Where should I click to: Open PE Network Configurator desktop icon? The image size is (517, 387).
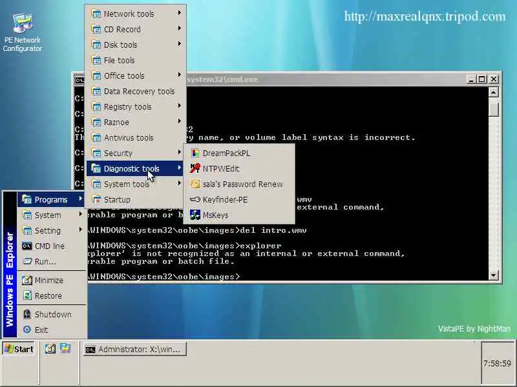23,32
